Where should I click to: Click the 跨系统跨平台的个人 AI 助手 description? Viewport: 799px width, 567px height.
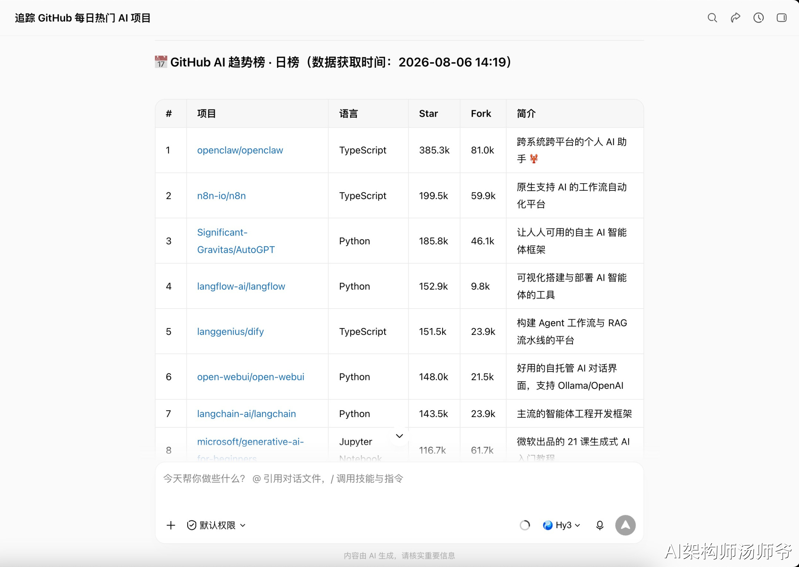pos(572,150)
